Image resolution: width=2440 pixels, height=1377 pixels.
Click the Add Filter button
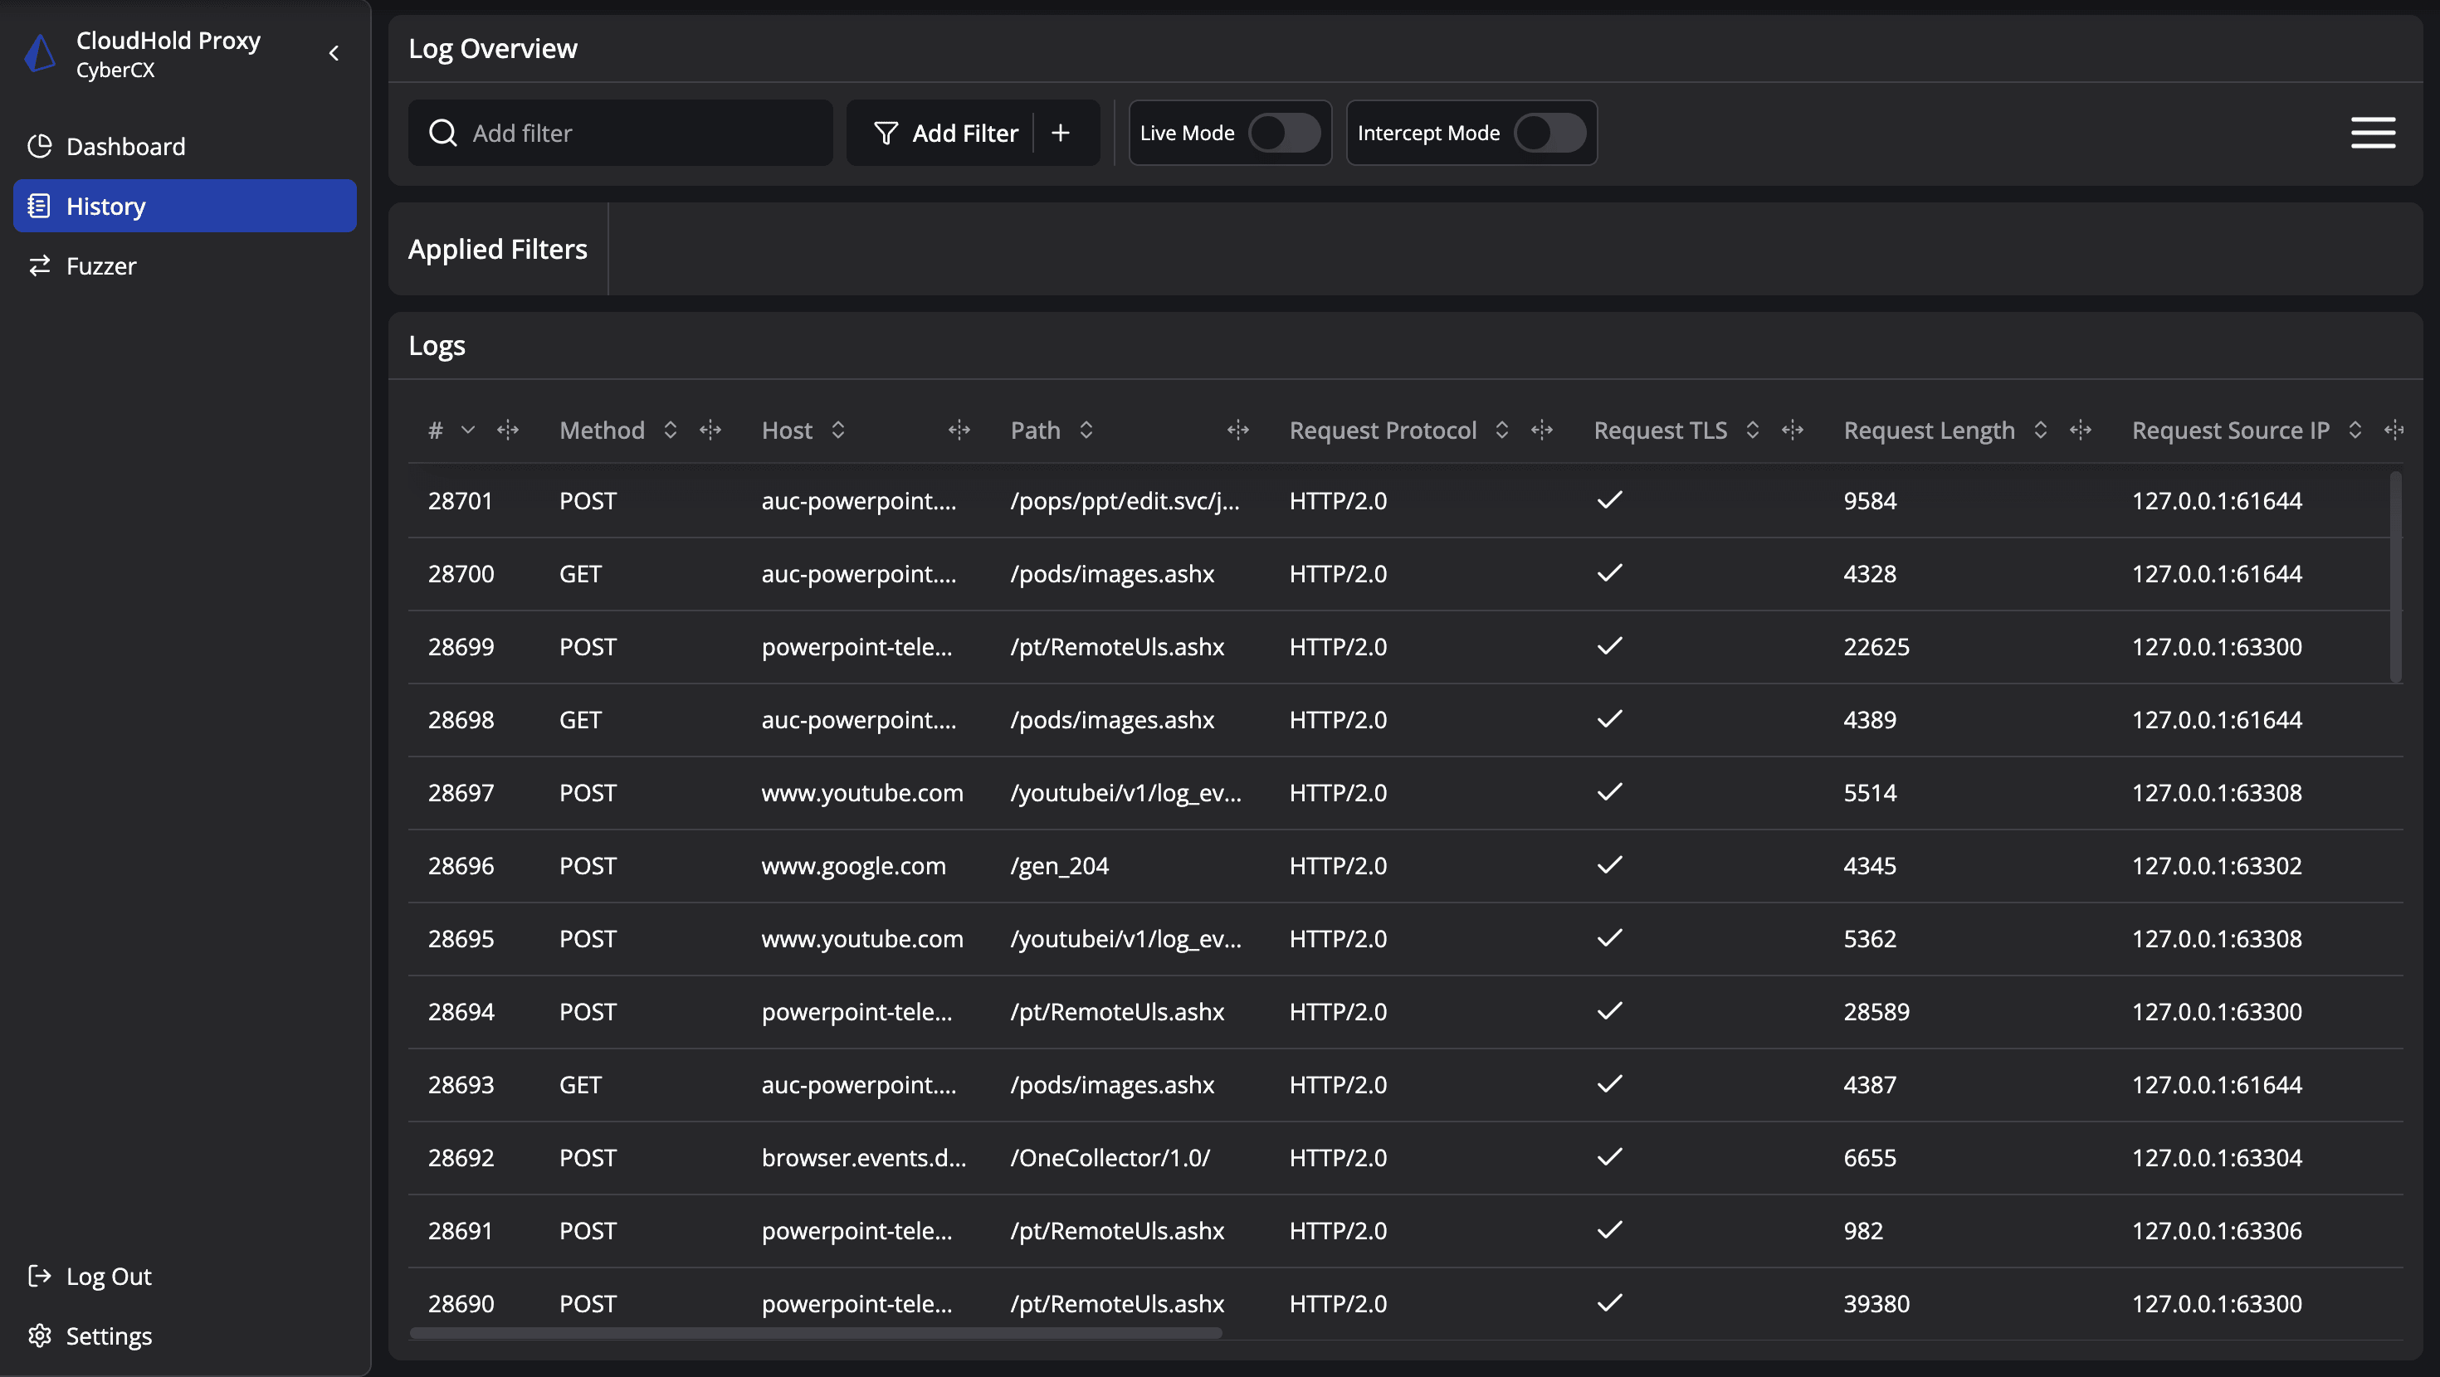pyautogui.click(x=964, y=133)
